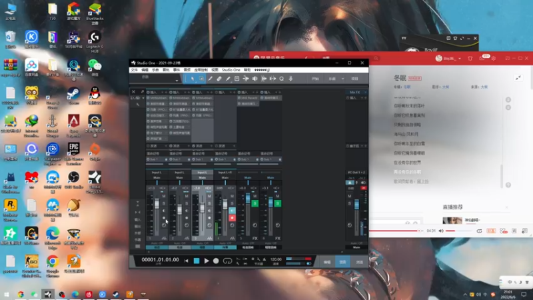
Task: Adjust the Main output fader
Action: tap(356, 204)
